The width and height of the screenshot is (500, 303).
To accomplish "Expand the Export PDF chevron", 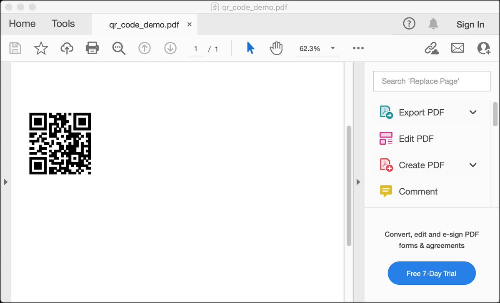I will [473, 112].
